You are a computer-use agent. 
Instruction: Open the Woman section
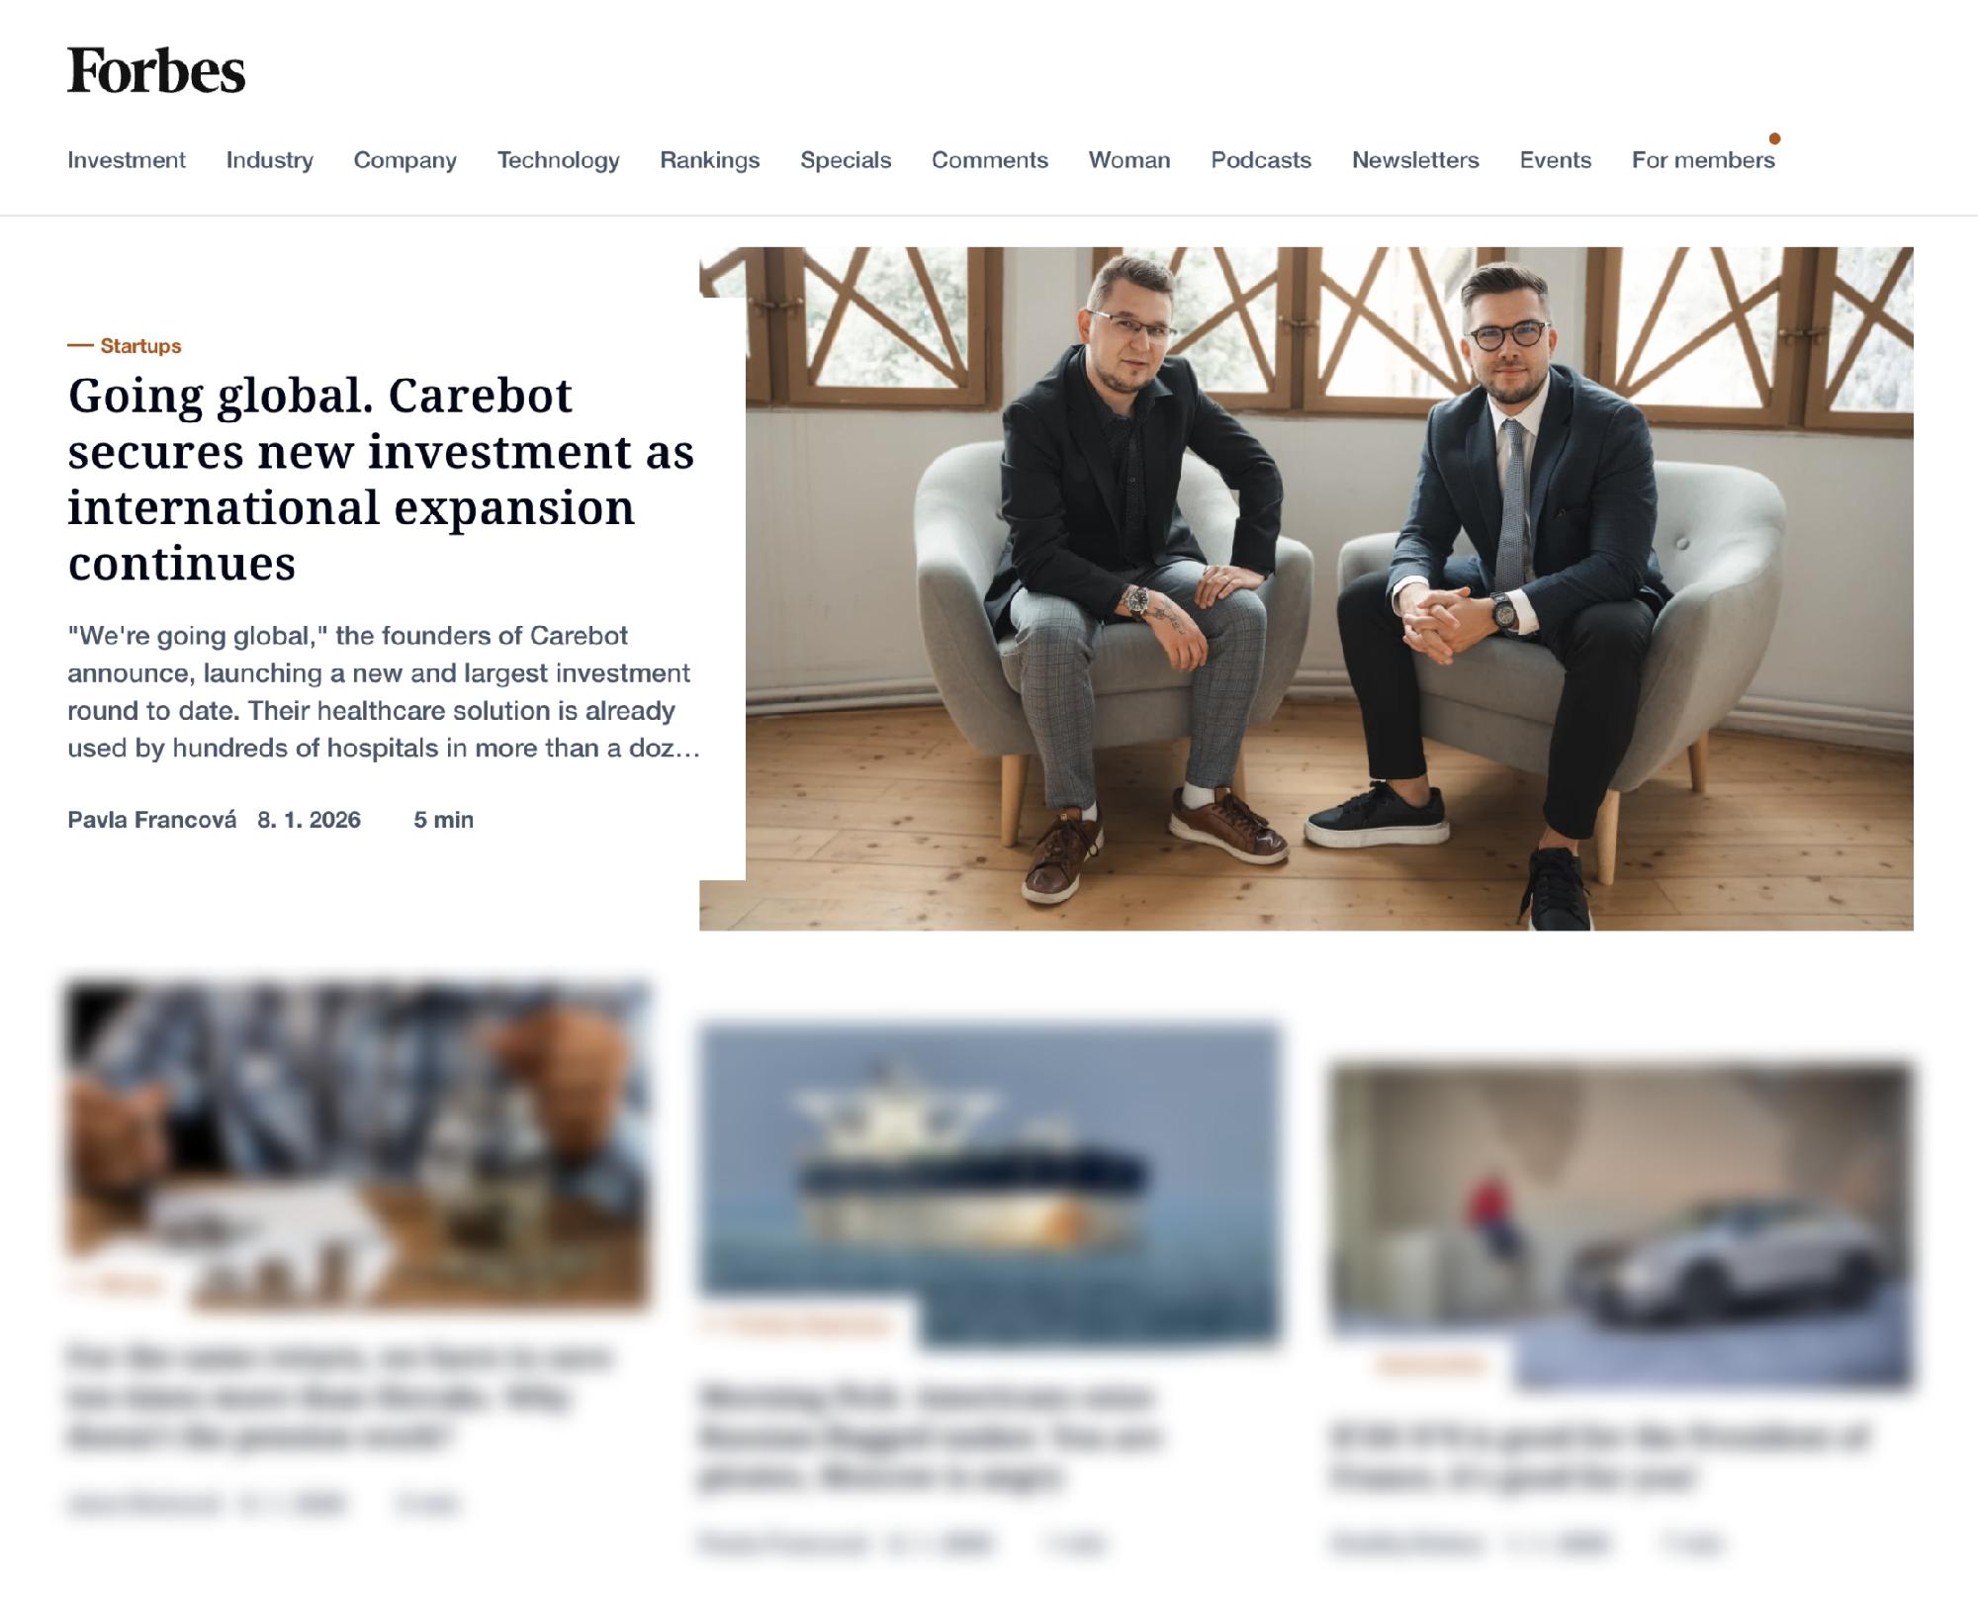[1129, 160]
